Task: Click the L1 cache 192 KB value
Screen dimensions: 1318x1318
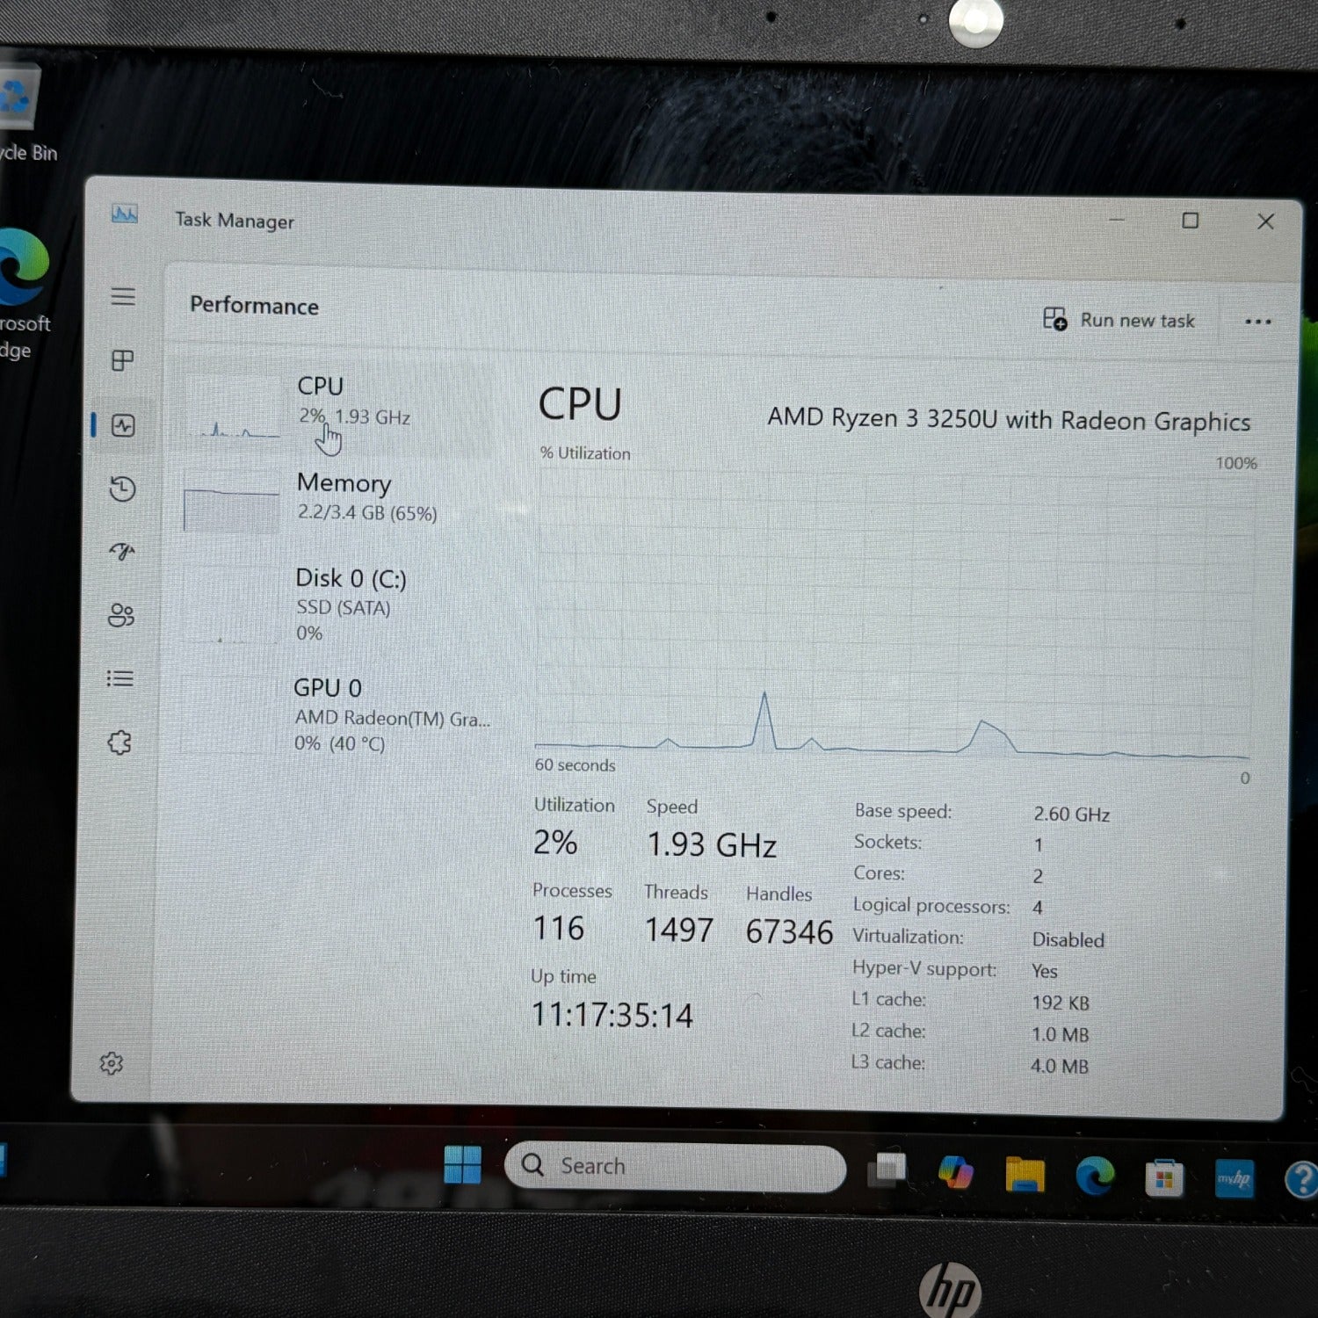Action: point(1061,1003)
